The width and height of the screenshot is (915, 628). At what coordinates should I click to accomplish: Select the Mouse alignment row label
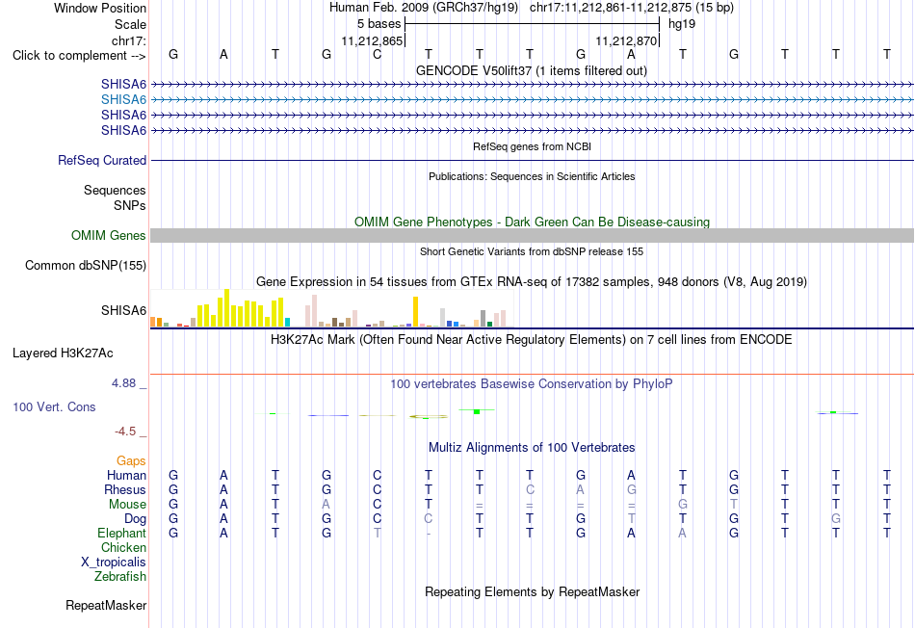[x=127, y=505]
